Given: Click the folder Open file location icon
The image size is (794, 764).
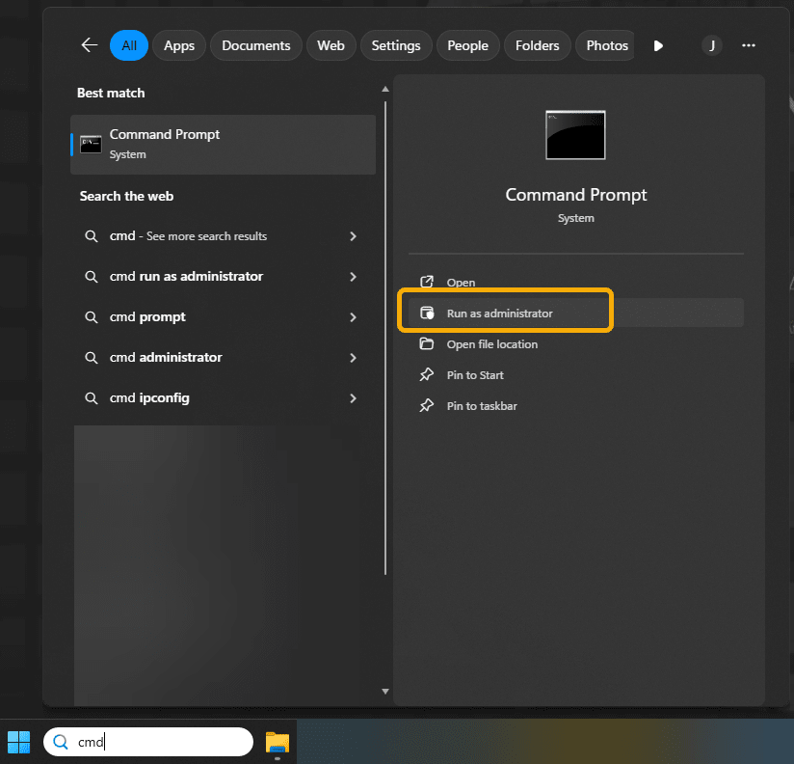Looking at the screenshot, I should point(427,343).
